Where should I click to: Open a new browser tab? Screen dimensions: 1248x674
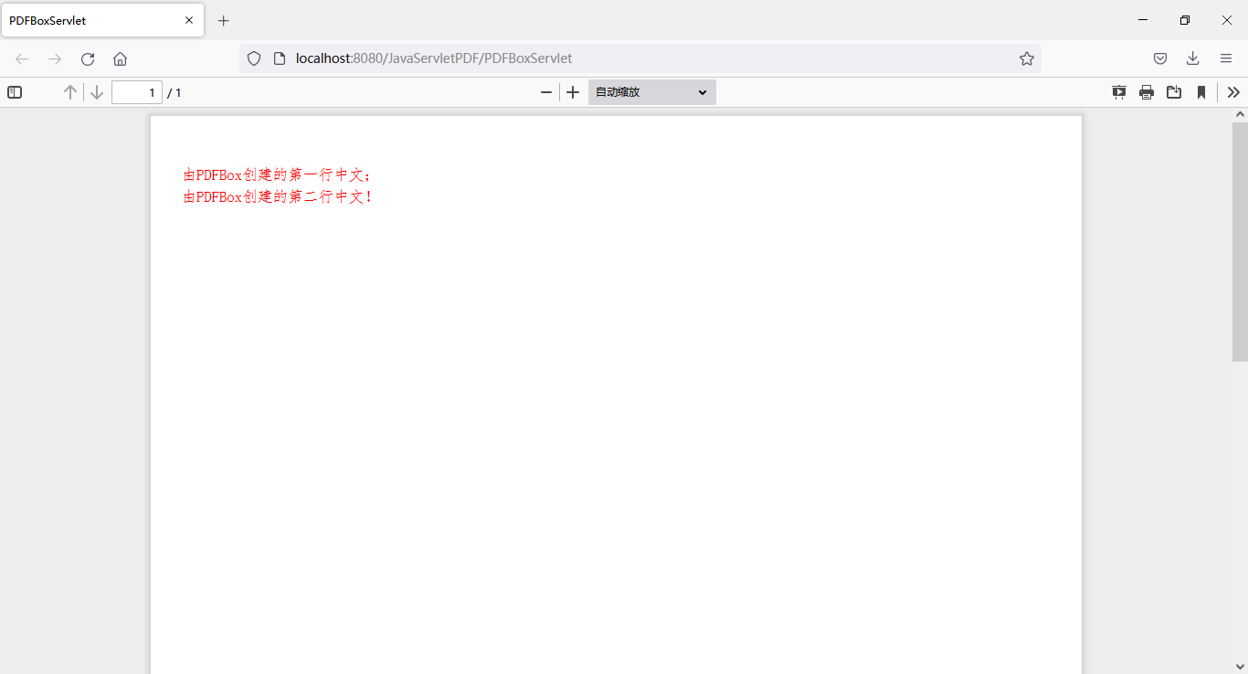(x=223, y=20)
